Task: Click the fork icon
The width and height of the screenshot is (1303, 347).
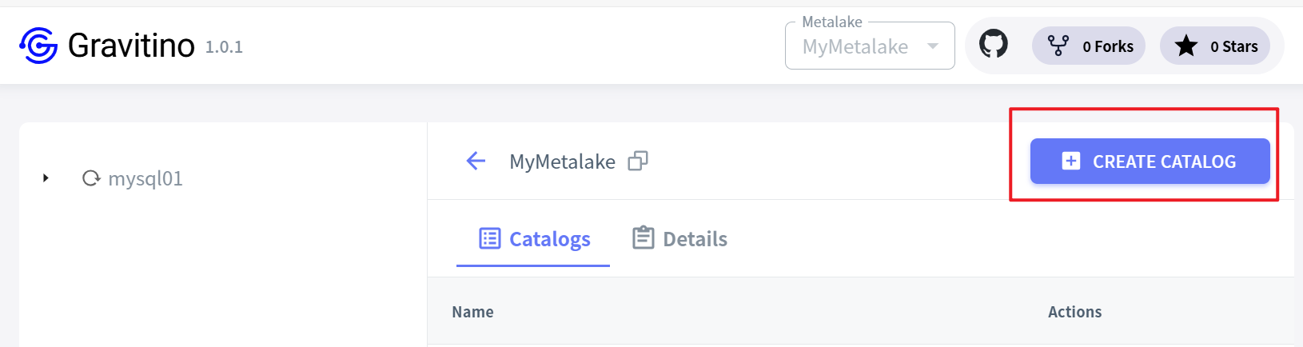Action: [x=1058, y=46]
